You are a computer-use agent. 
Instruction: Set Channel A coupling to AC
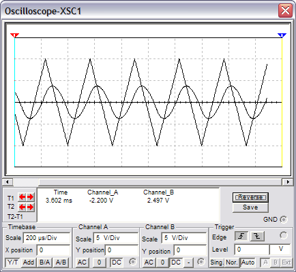82,262
